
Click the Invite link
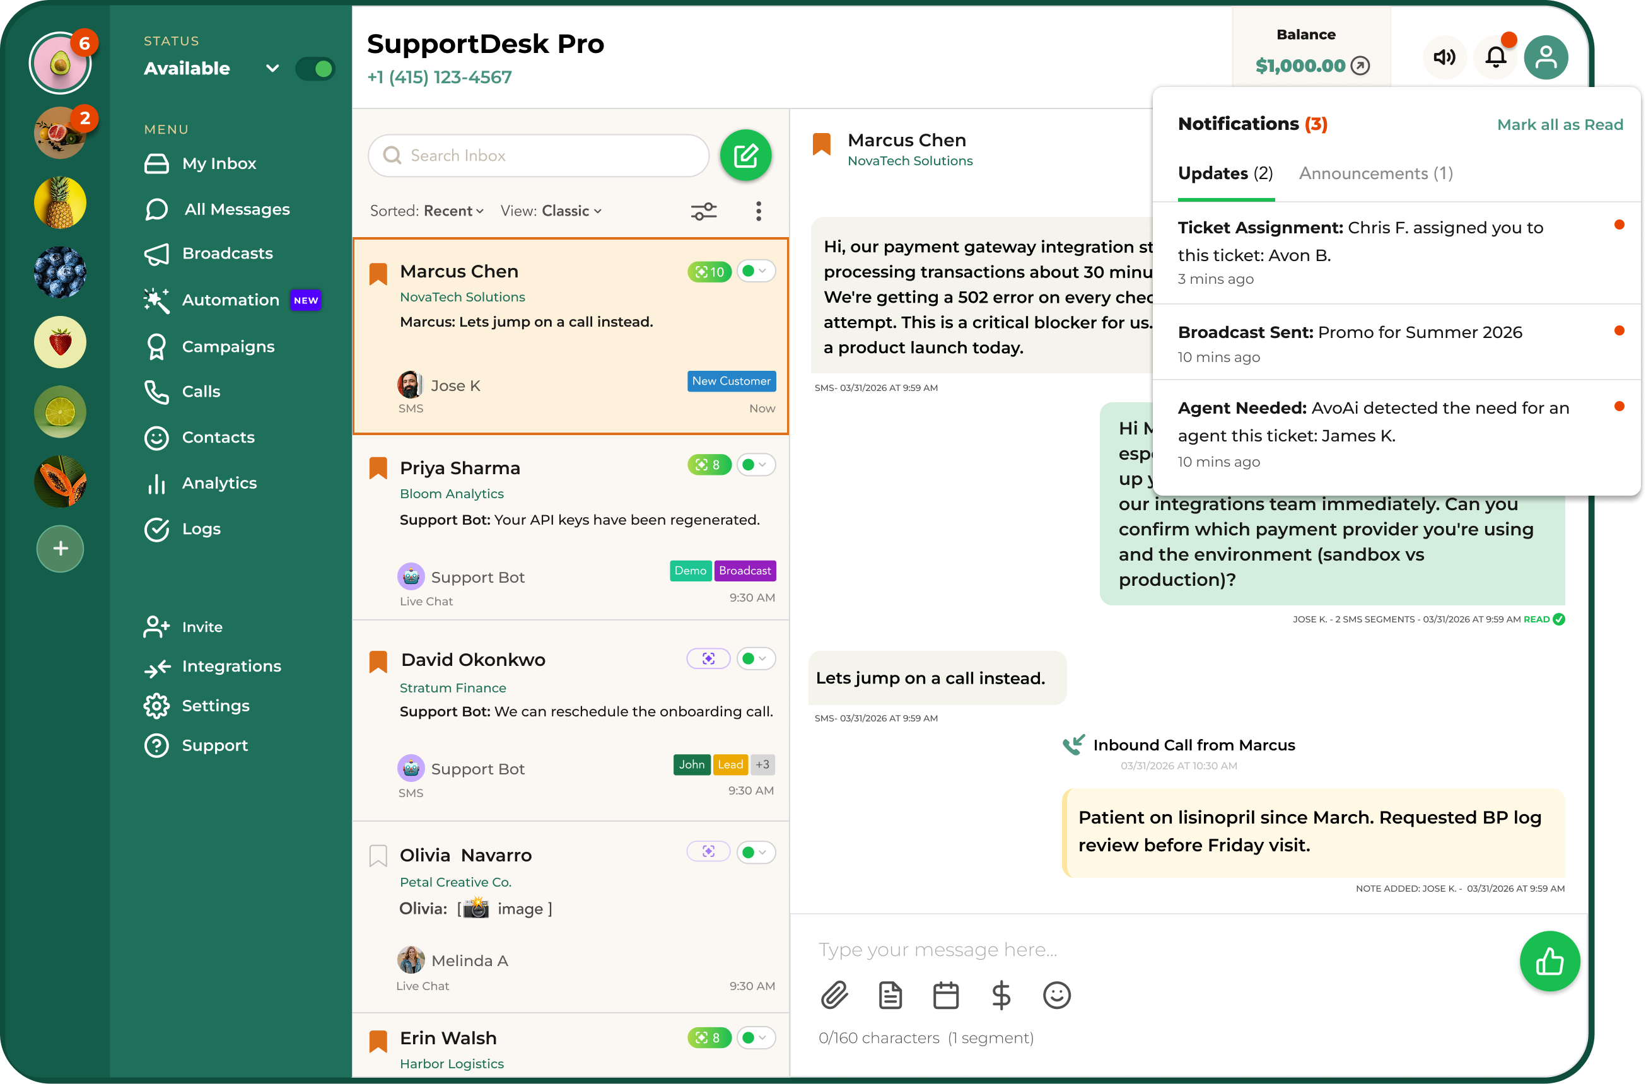(x=184, y=627)
